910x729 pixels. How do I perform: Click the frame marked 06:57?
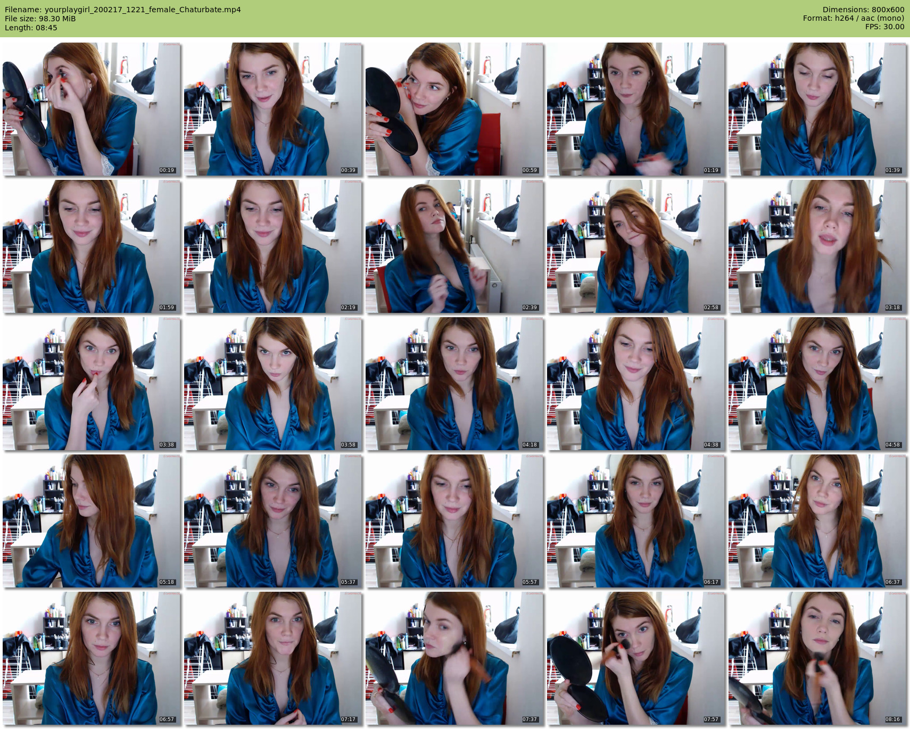pos(92,658)
